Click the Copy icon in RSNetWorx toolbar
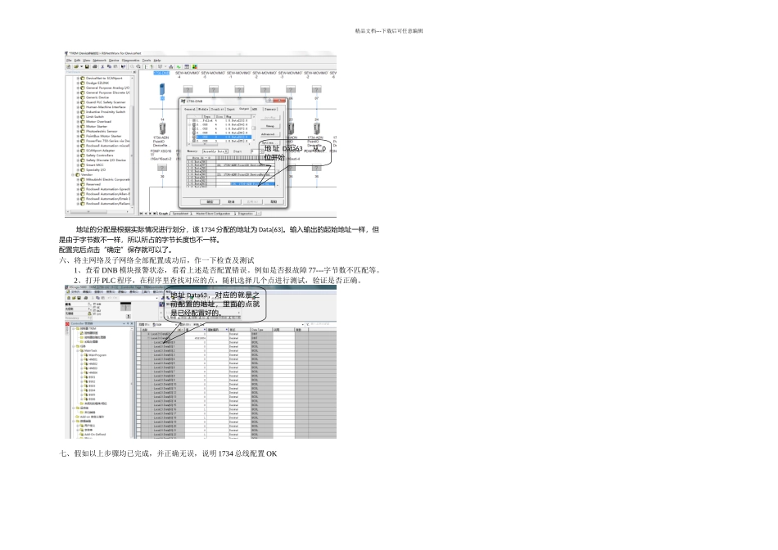Image resolution: width=778 pixels, height=550 pixels. tap(109, 66)
